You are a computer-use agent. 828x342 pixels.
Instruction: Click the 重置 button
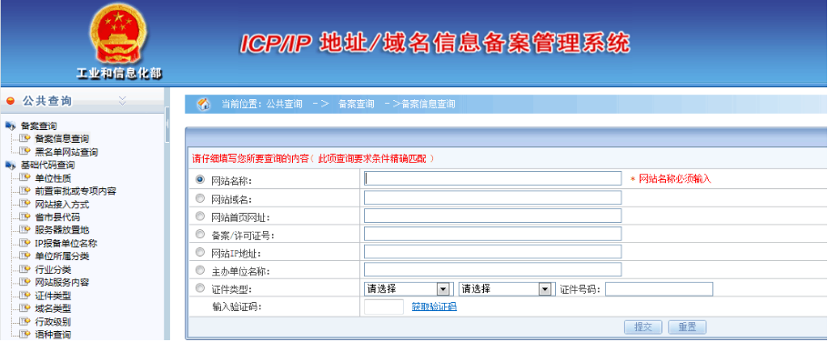click(687, 327)
